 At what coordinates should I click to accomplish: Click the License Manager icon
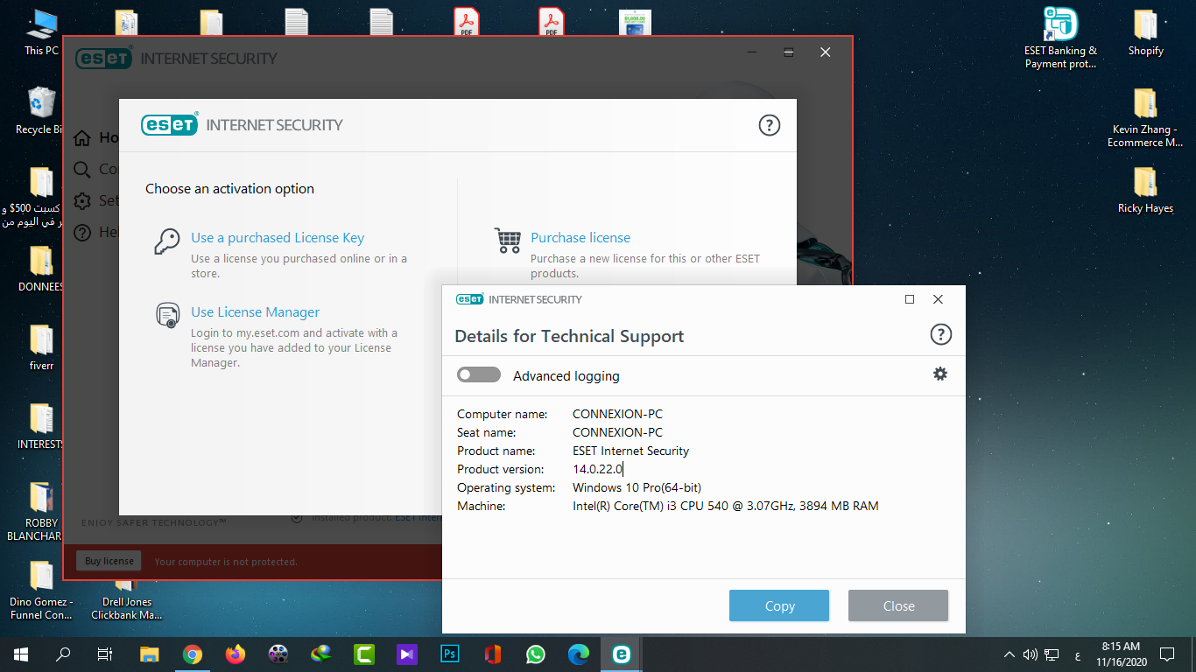[x=166, y=315]
